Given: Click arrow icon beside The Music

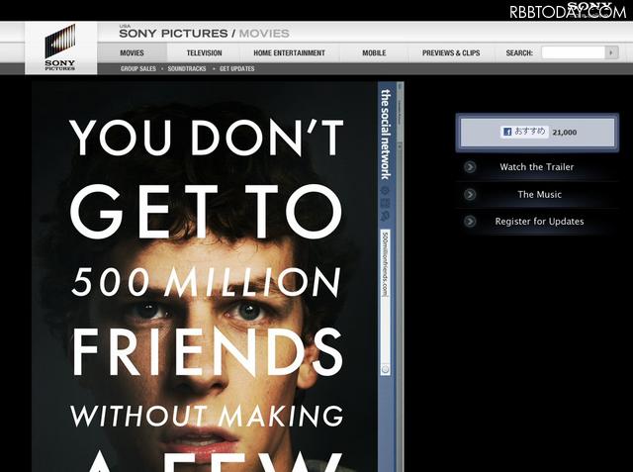Looking at the screenshot, I should click(x=470, y=194).
